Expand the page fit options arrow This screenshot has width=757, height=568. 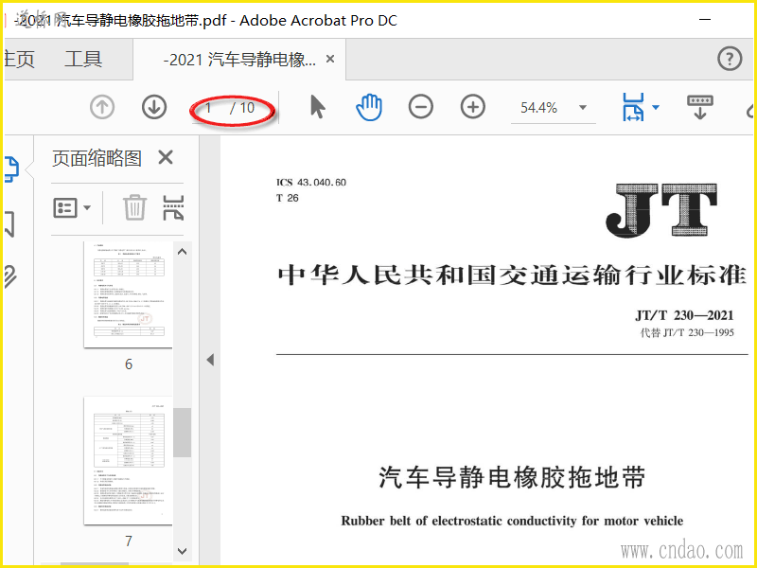tap(656, 107)
